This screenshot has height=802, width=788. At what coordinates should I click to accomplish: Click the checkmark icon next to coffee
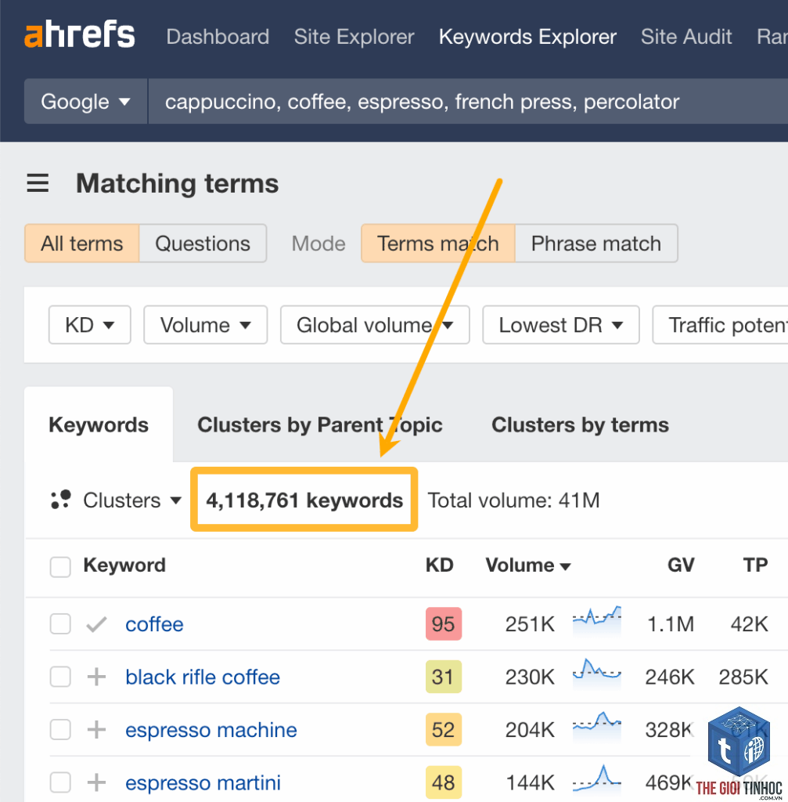point(96,624)
